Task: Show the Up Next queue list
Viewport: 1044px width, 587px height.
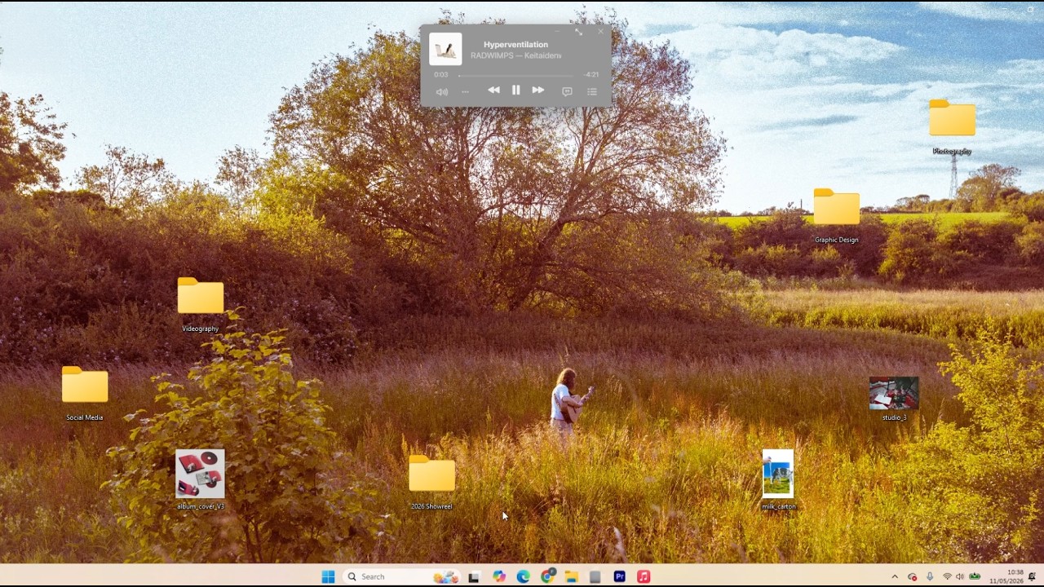Action: (592, 91)
